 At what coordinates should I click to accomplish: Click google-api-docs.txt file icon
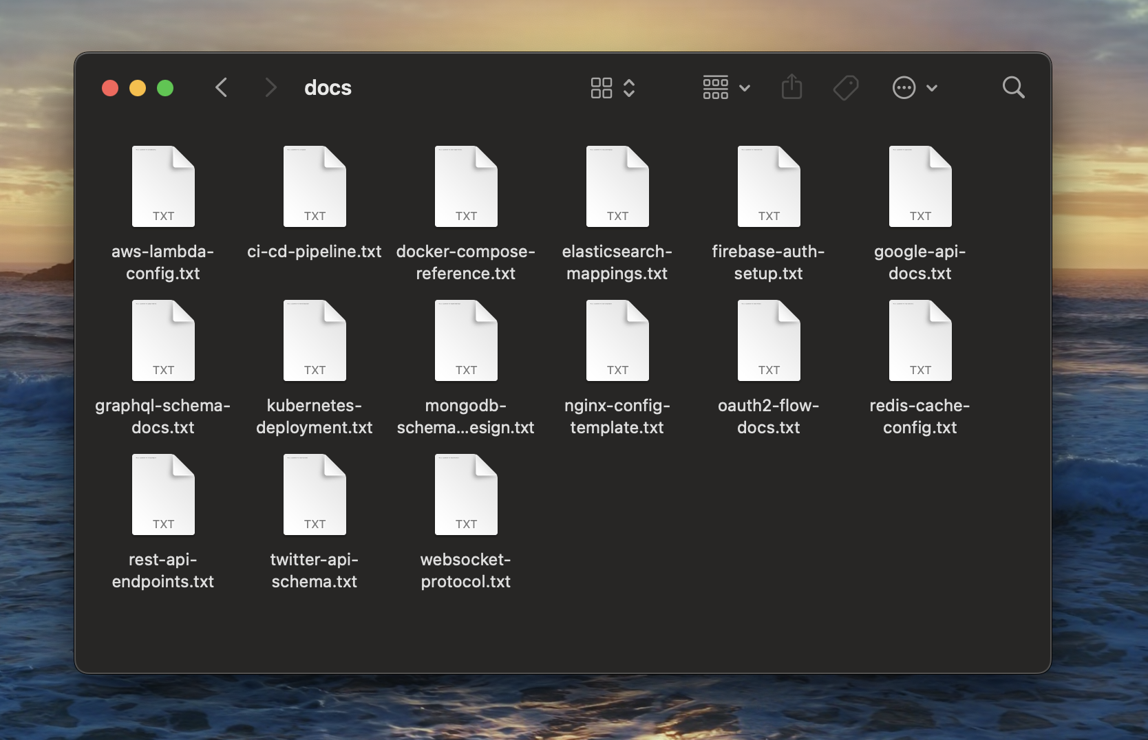pyautogui.click(x=920, y=186)
